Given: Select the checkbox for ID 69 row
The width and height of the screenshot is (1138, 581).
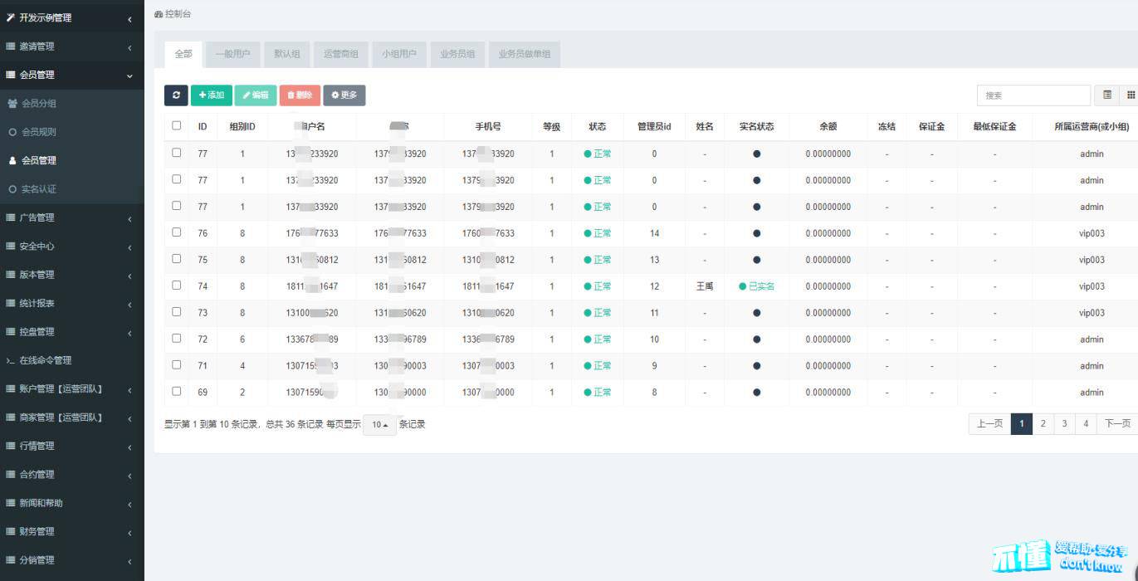Looking at the screenshot, I should point(176,391).
